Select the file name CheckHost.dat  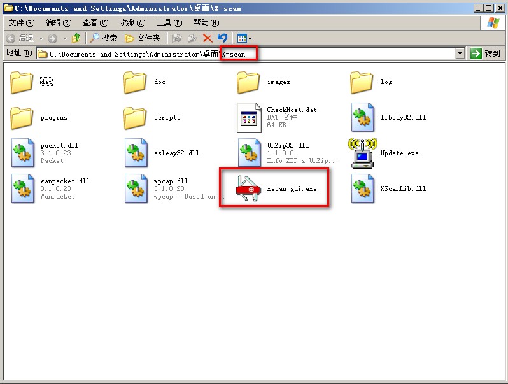[x=292, y=110]
